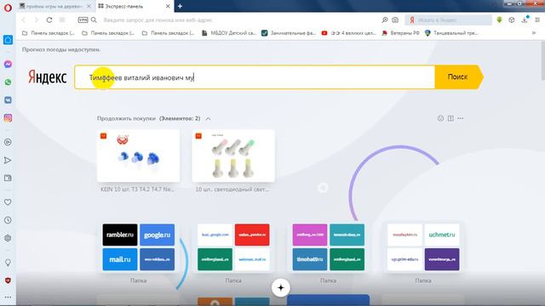Click the Yandex toolbar search box
This screenshot has height=306, width=545.
pyautogui.click(x=449, y=20)
